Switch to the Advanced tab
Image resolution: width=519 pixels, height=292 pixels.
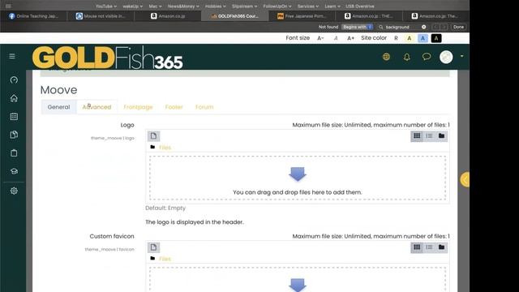[x=97, y=107]
